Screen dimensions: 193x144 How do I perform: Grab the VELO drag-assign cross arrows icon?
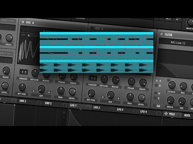click(x=166, y=114)
